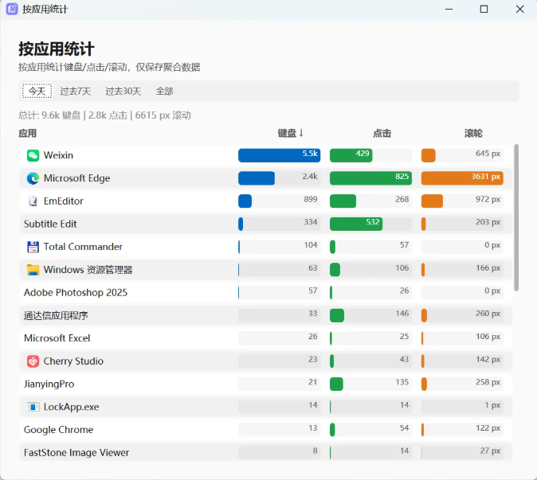
Task: Click the vertical scrollbar of the list
Action: (x=516, y=217)
